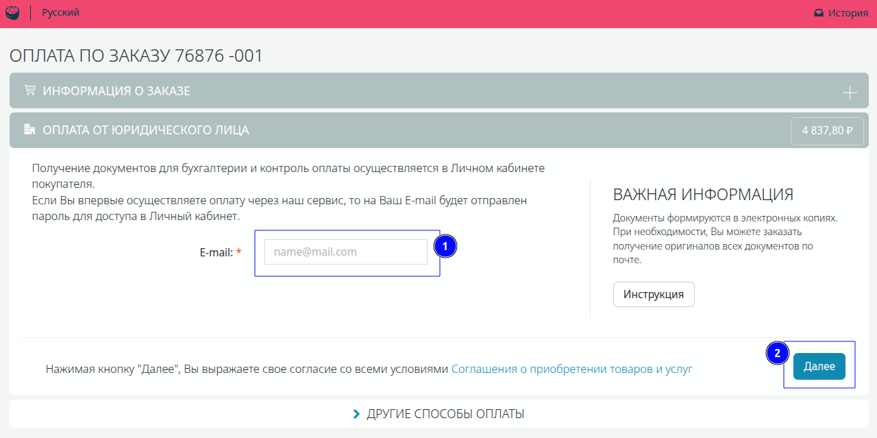Viewport: 877px width, 438px height.
Task: Click the 4 837,80 ₽ amount badge
Action: (x=827, y=131)
